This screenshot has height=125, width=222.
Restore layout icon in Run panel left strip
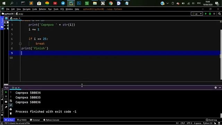6,102
